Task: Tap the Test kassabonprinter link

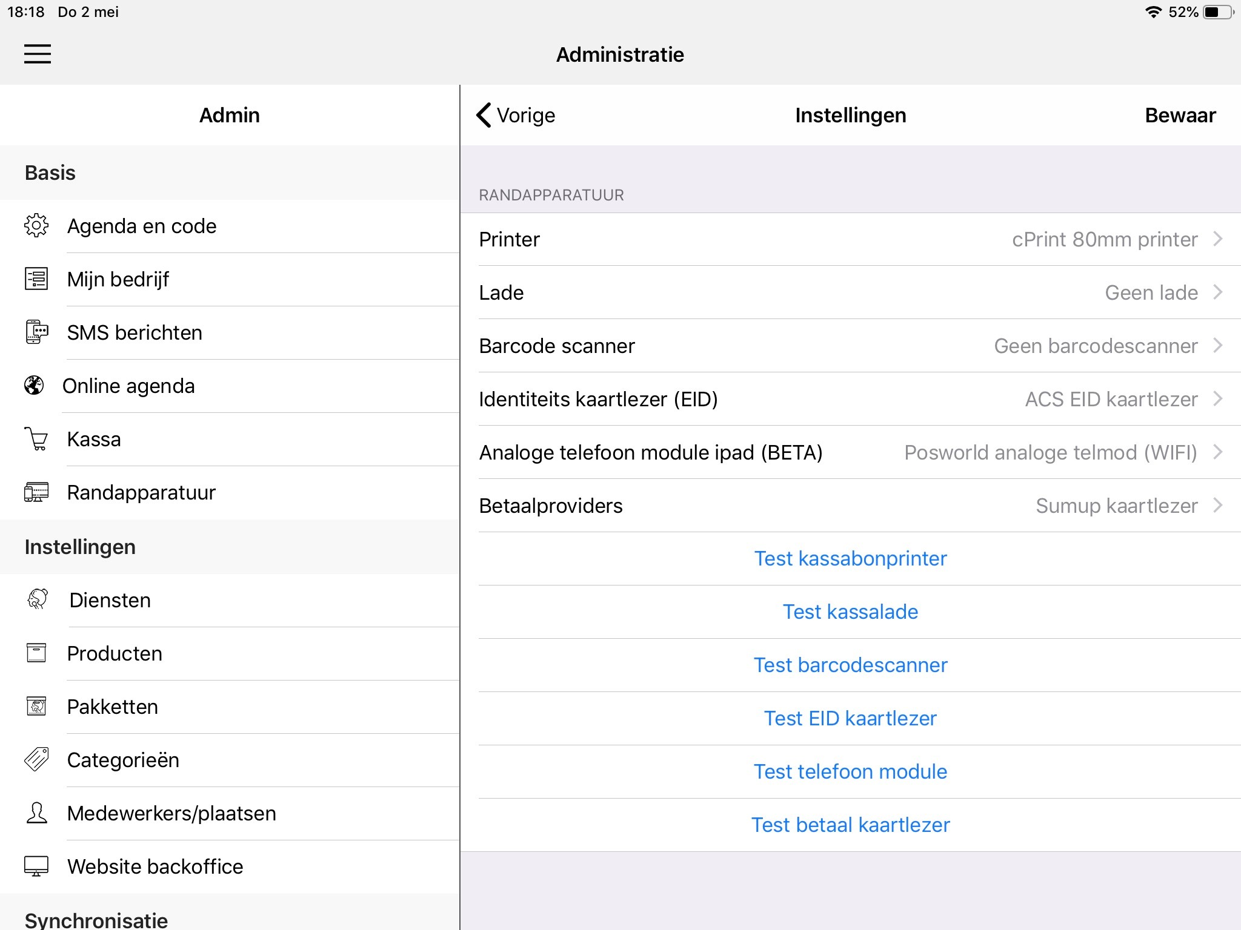Action: (x=850, y=558)
